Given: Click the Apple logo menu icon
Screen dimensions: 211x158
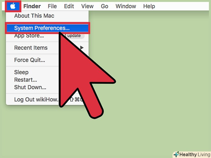Looking at the screenshot, I should tap(13, 6).
